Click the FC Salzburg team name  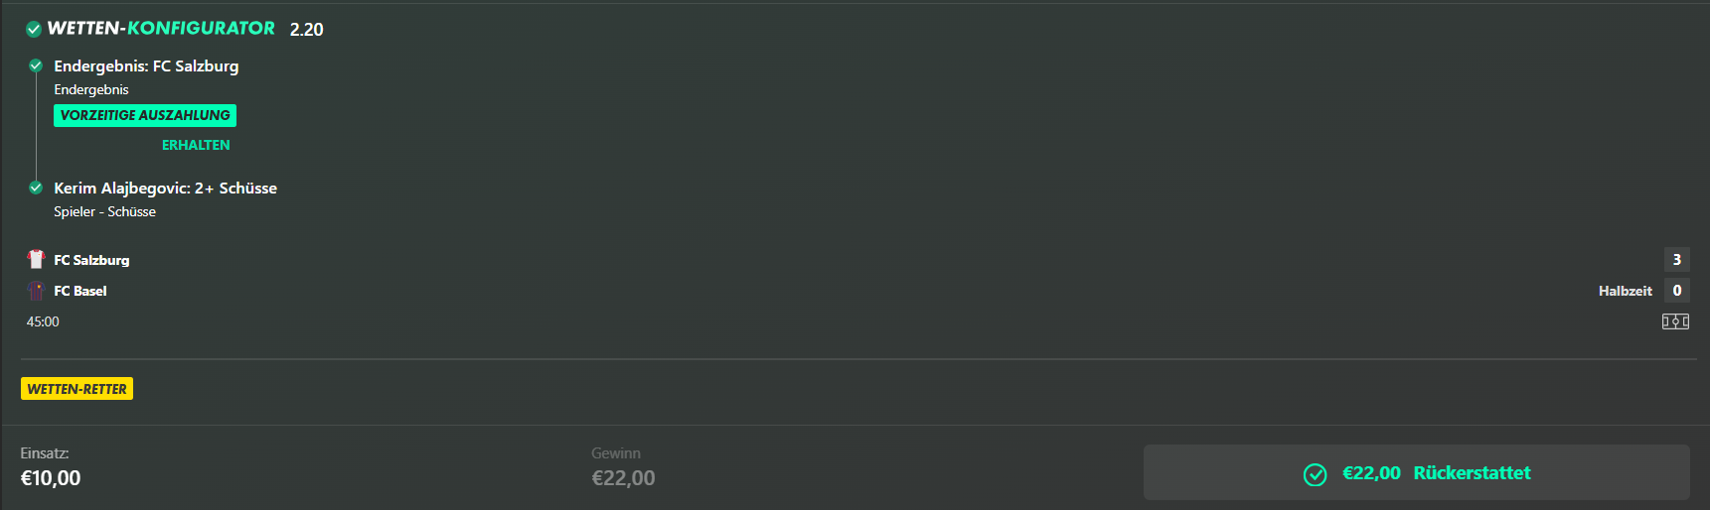pyautogui.click(x=91, y=260)
